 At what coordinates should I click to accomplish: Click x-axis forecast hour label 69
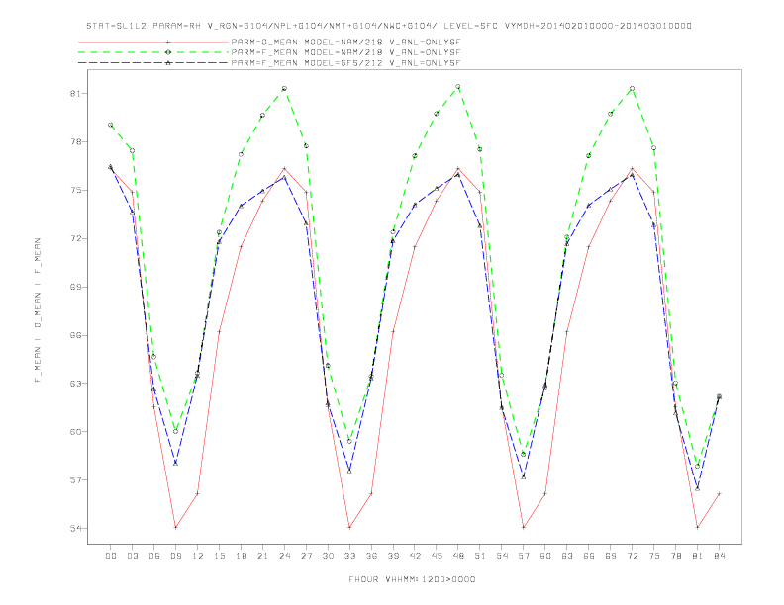pyautogui.click(x=611, y=556)
